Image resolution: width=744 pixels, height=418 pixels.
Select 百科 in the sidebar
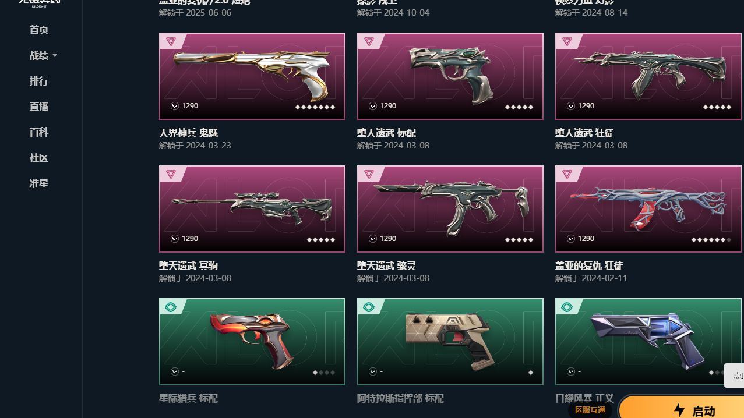[39, 132]
